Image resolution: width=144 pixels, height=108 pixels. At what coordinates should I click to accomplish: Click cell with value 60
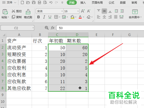[x=77, y=47]
